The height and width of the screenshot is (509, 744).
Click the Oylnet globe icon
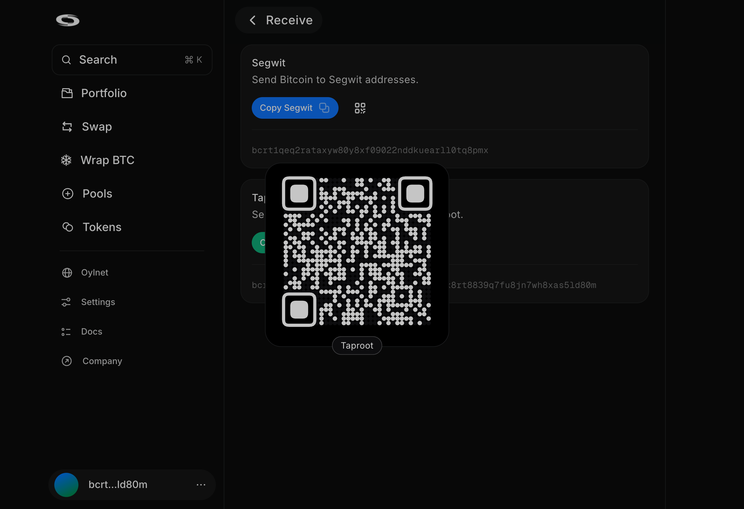coord(67,273)
